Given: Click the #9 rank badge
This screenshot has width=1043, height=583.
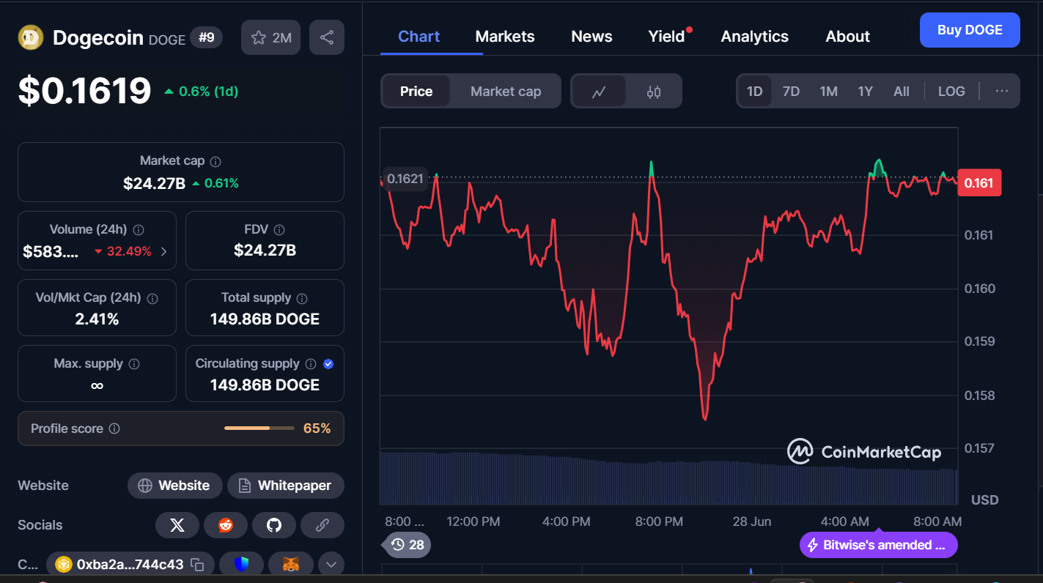Looking at the screenshot, I should 207,37.
